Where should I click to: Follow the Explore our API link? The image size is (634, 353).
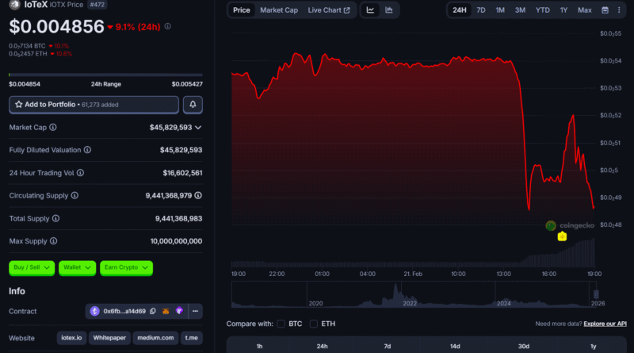pos(605,324)
